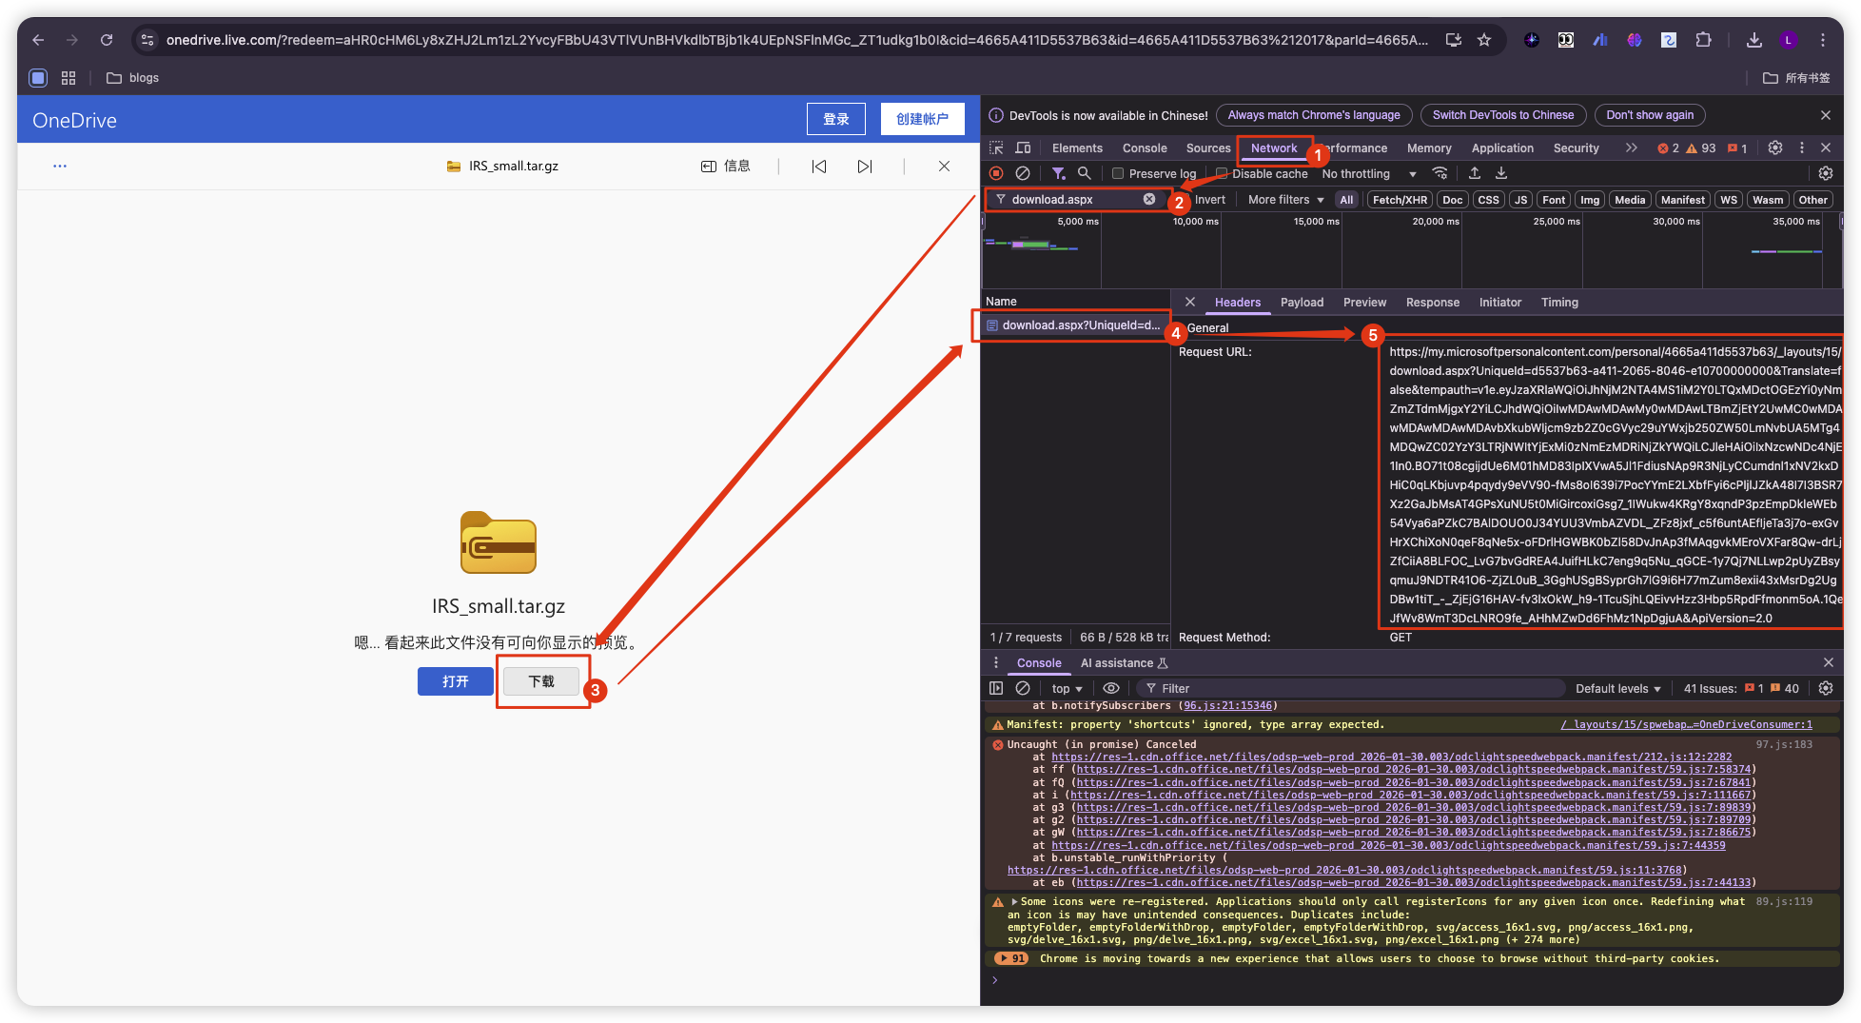
Task: Open the Elements panel tab
Action: tap(1076, 148)
